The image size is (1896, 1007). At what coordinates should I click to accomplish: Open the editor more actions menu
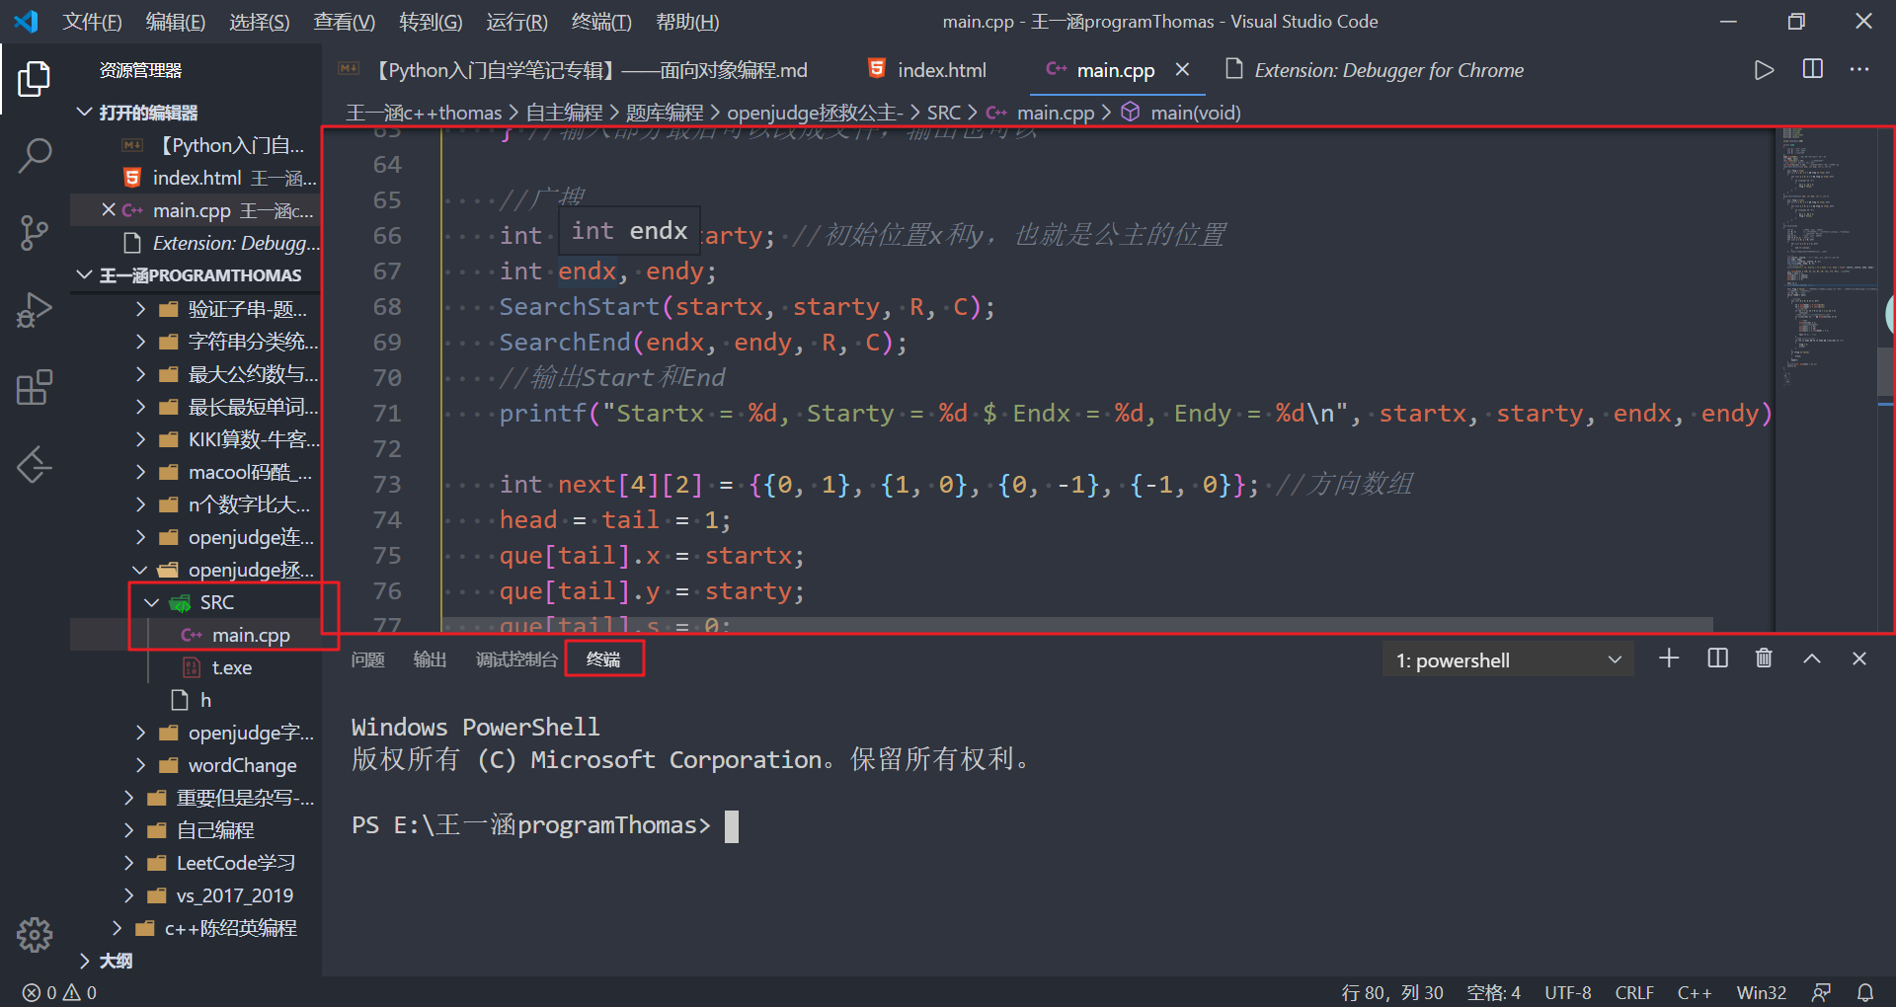tap(1859, 69)
